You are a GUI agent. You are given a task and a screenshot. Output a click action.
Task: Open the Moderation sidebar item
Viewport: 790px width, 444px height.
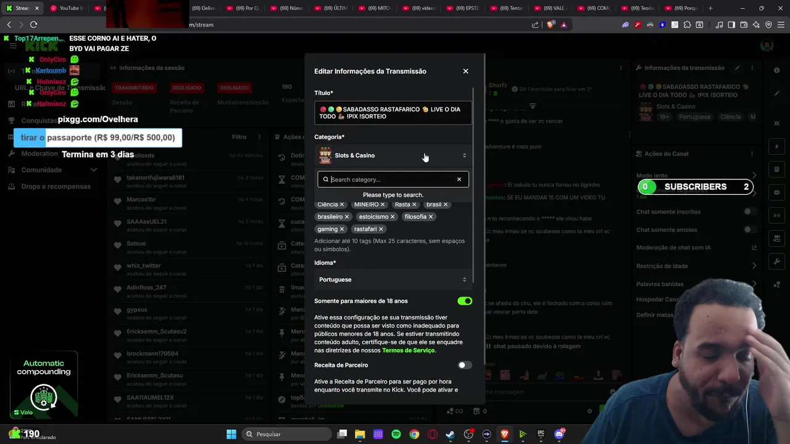(x=39, y=154)
